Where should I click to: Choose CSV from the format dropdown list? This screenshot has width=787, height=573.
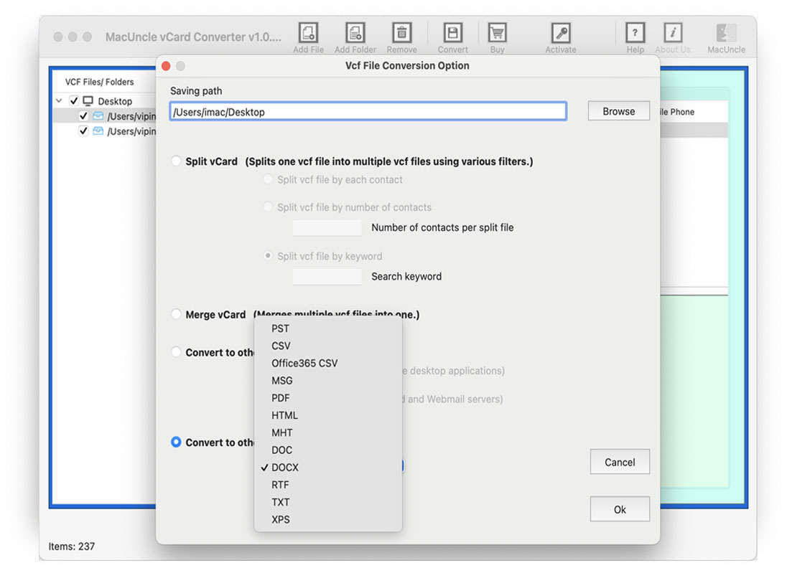(x=280, y=346)
